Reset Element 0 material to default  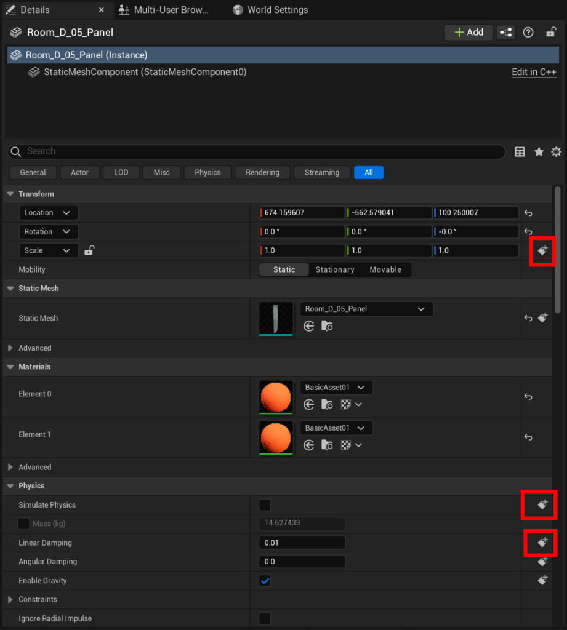(x=528, y=397)
